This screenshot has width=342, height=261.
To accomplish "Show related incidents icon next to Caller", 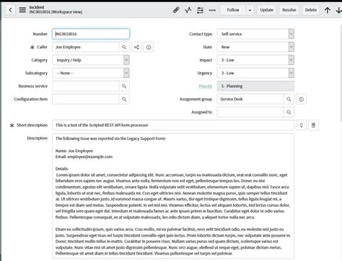I will coord(136,47).
